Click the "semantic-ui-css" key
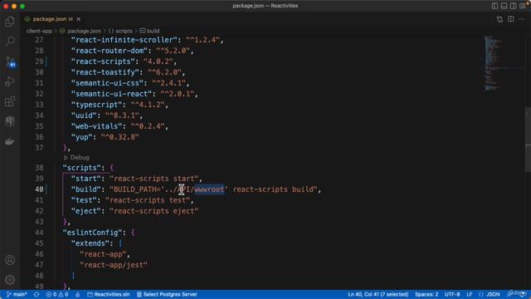 click(x=107, y=83)
